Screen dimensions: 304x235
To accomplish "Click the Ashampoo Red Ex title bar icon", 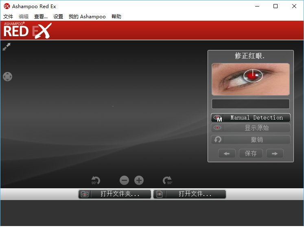I will (x=7, y=6).
